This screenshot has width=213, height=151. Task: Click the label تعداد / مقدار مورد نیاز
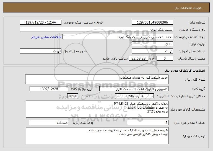pyautogui.click(x=190, y=123)
